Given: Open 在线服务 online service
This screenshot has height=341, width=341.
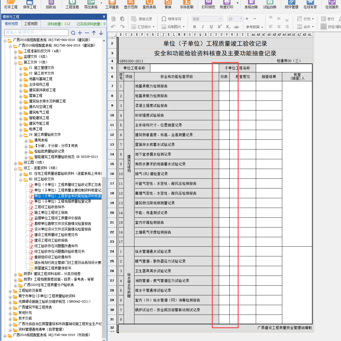Looking at the screenshot, I should [332, 5].
